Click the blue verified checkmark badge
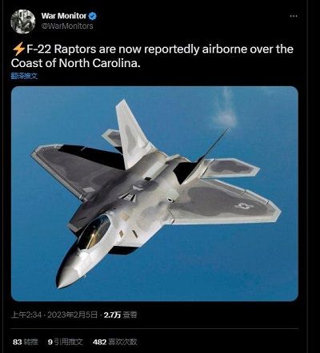Image resolution: width=320 pixels, height=353 pixels. tap(93, 16)
